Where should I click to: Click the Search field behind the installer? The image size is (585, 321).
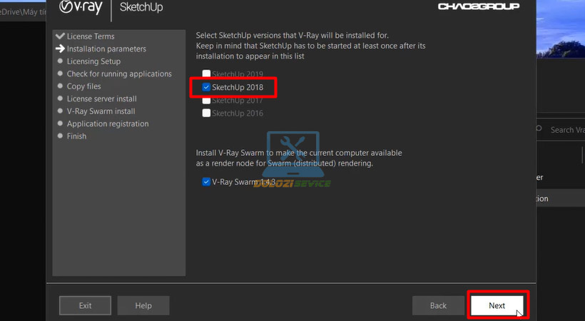coord(565,130)
